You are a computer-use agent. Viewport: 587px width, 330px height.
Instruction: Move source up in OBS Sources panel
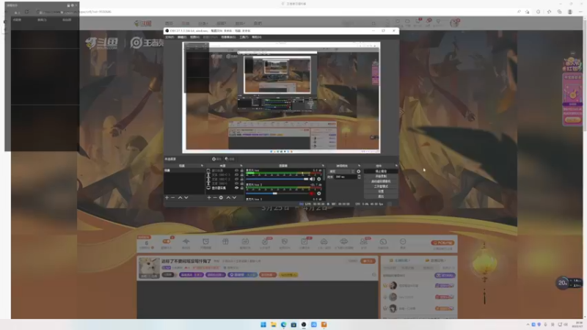[228, 197]
